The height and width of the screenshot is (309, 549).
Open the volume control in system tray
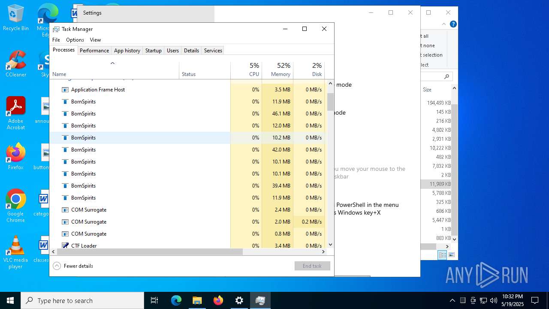point(494,300)
